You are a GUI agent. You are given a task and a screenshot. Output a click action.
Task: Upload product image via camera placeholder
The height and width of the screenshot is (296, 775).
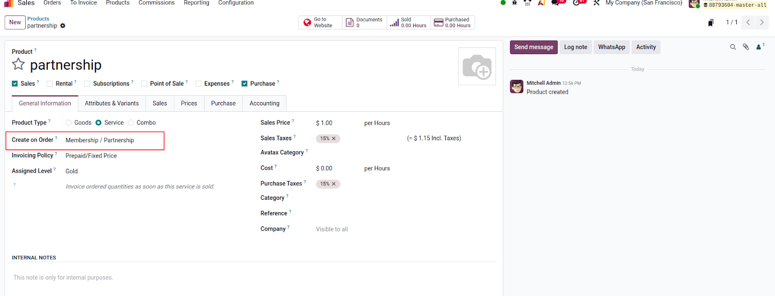[x=477, y=66]
